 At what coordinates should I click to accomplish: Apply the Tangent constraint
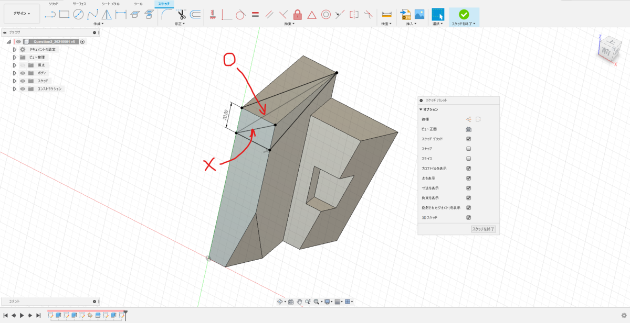[x=241, y=15]
